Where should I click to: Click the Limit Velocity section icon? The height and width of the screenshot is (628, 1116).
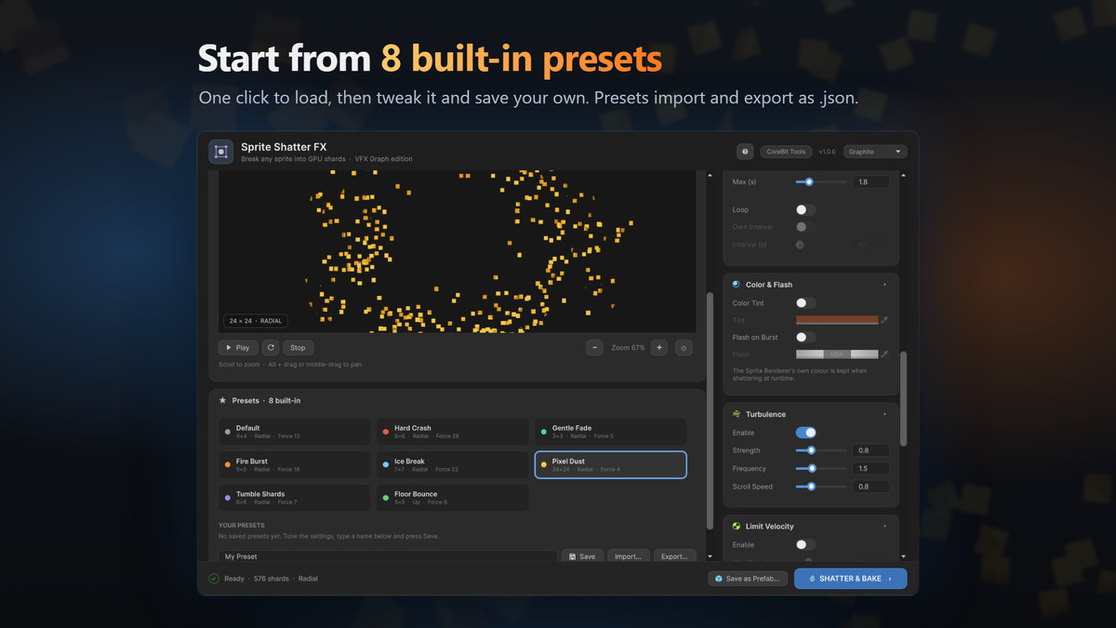click(x=737, y=527)
